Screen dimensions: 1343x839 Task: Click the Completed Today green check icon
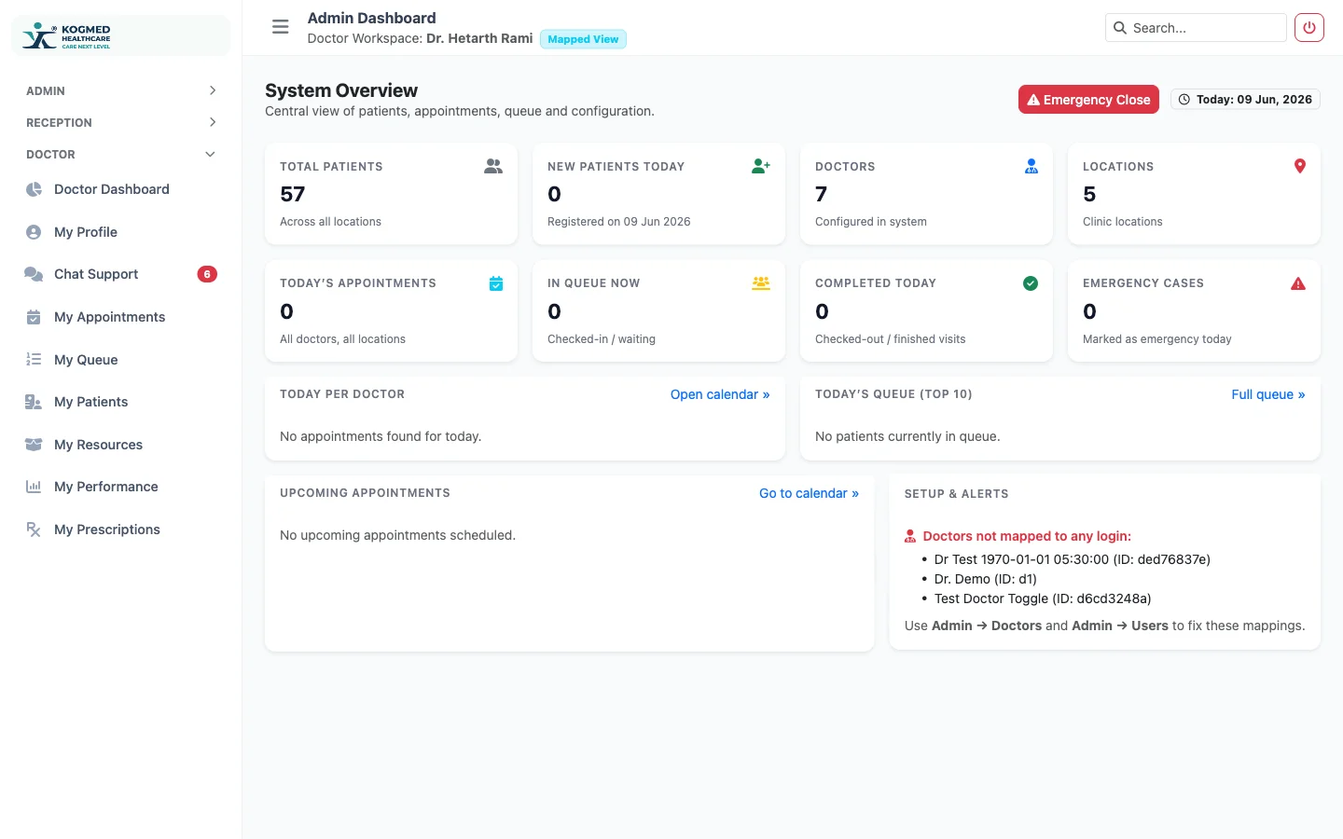click(x=1031, y=283)
